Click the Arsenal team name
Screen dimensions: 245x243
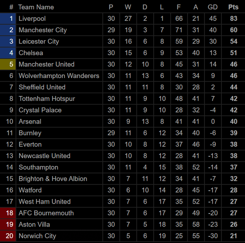[30, 121]
